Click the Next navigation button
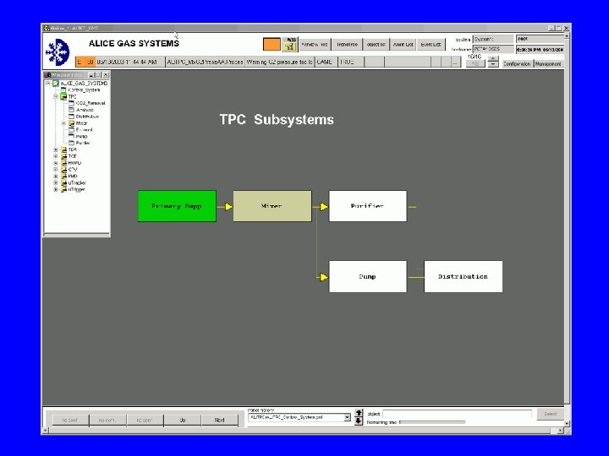Screen dimensions: 609x456 (x=220, y=421)
